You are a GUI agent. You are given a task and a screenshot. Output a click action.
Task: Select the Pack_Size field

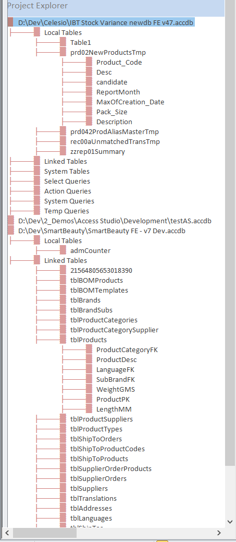click(x=112, y=112)
